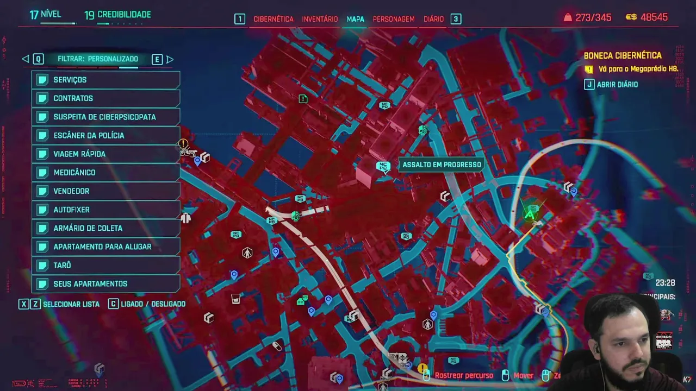Click the E key filter button
The height and width of the screenshot is (391, 696).
tap(157, 59)
